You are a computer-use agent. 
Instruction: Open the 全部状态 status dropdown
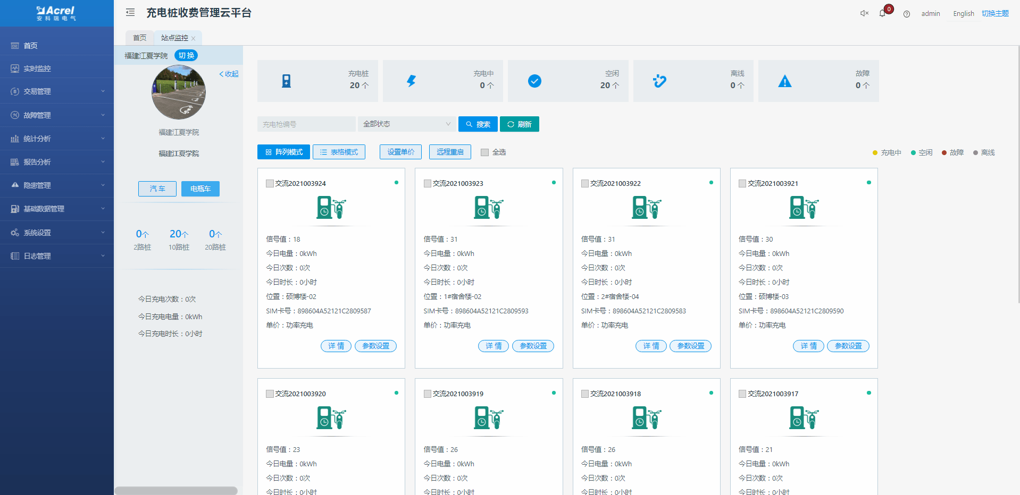406,124
